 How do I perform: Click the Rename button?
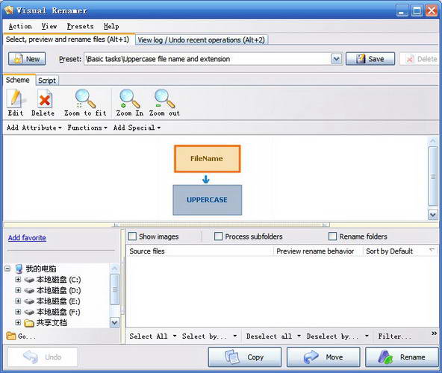(402, 357)
